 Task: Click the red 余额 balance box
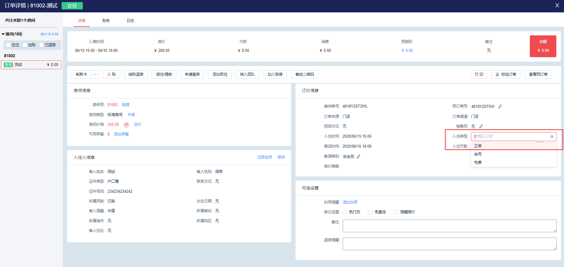pyautogui.click(x=543, y=46)
